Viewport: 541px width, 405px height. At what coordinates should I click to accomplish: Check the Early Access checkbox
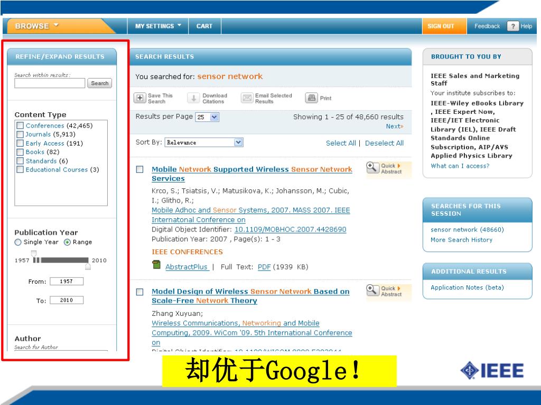tap(20, 143)
